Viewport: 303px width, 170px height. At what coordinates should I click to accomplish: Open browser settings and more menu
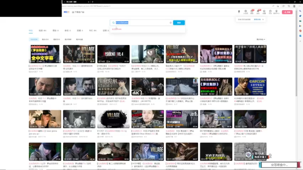pos(300,6)
